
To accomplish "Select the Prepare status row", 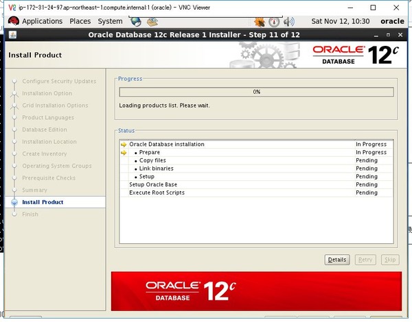I will pyautogui.click(x=256, y=152).
